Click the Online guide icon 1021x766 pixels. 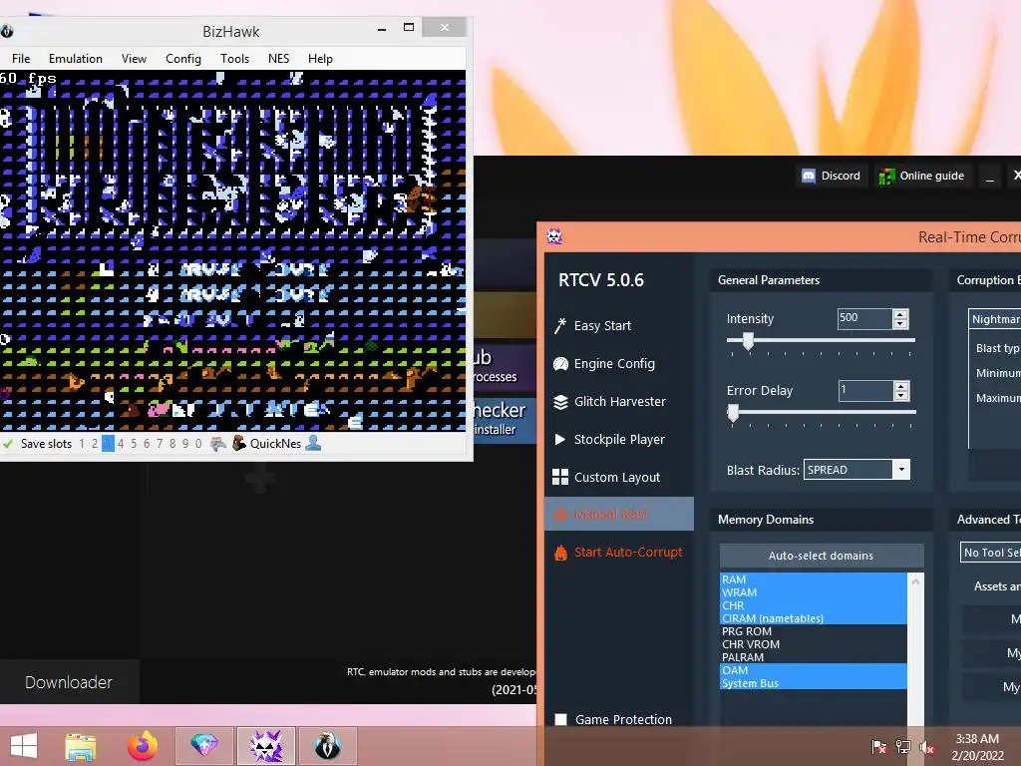(x=886, y=176)
